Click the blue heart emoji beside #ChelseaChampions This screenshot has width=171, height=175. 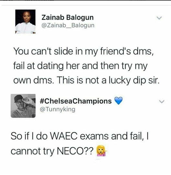coord(119,101)
